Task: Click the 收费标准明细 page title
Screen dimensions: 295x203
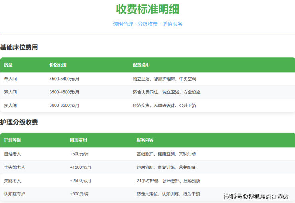Action: (x=147, y=9)
